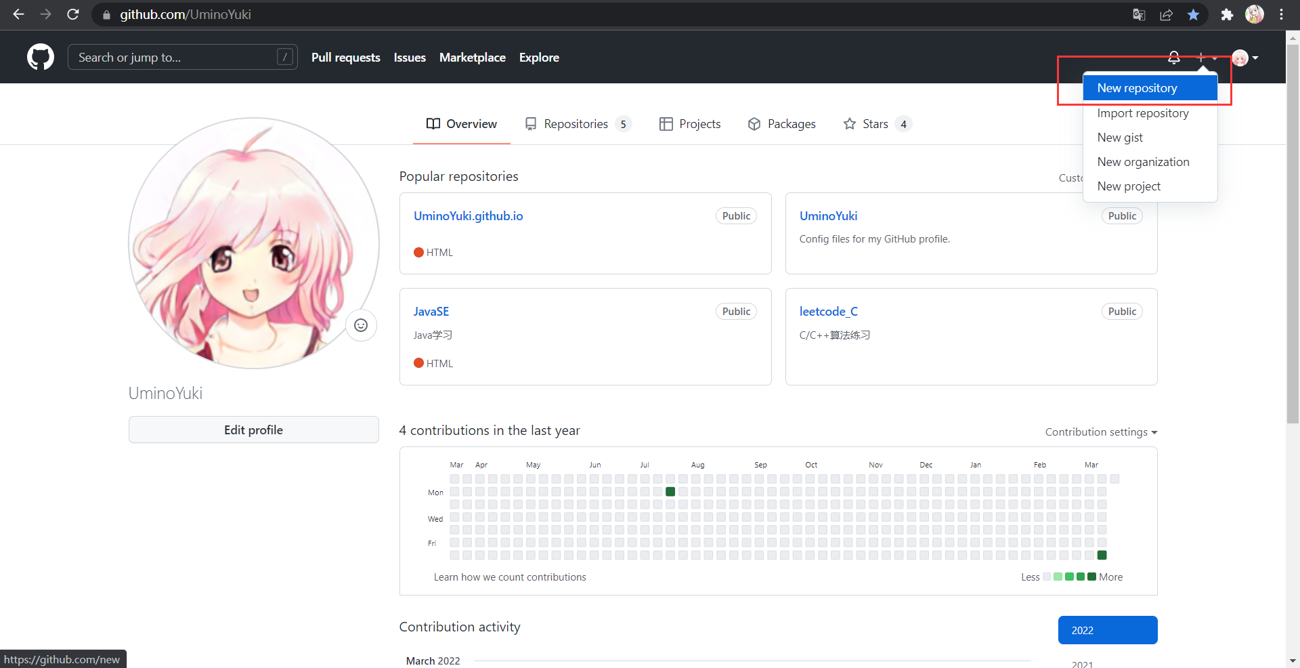The image size is (1300, 668).
Task: Open the user avatar dropdown in header
Action: tap(1245, 58)
